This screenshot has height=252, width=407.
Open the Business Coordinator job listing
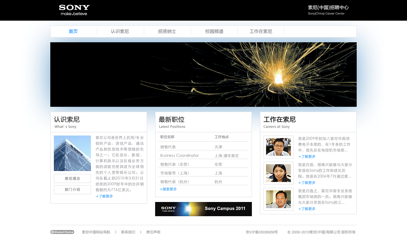(180, 156)
